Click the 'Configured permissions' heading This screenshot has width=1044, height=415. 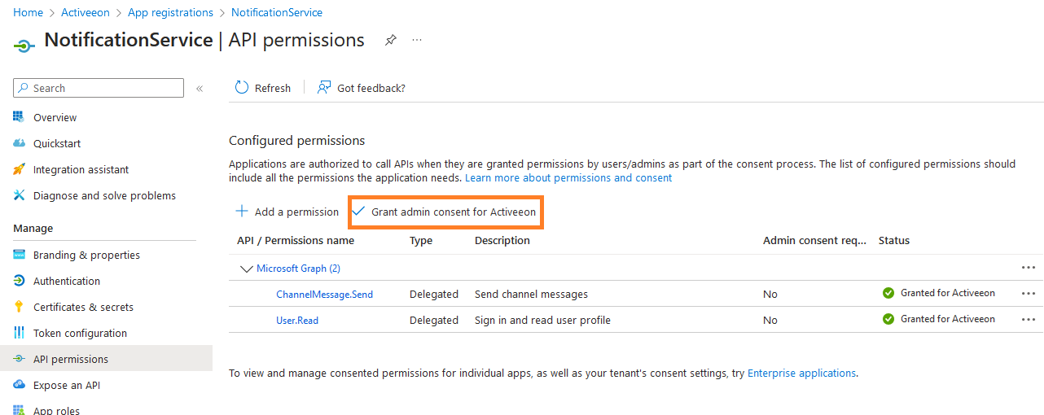(x=296, y=140)
